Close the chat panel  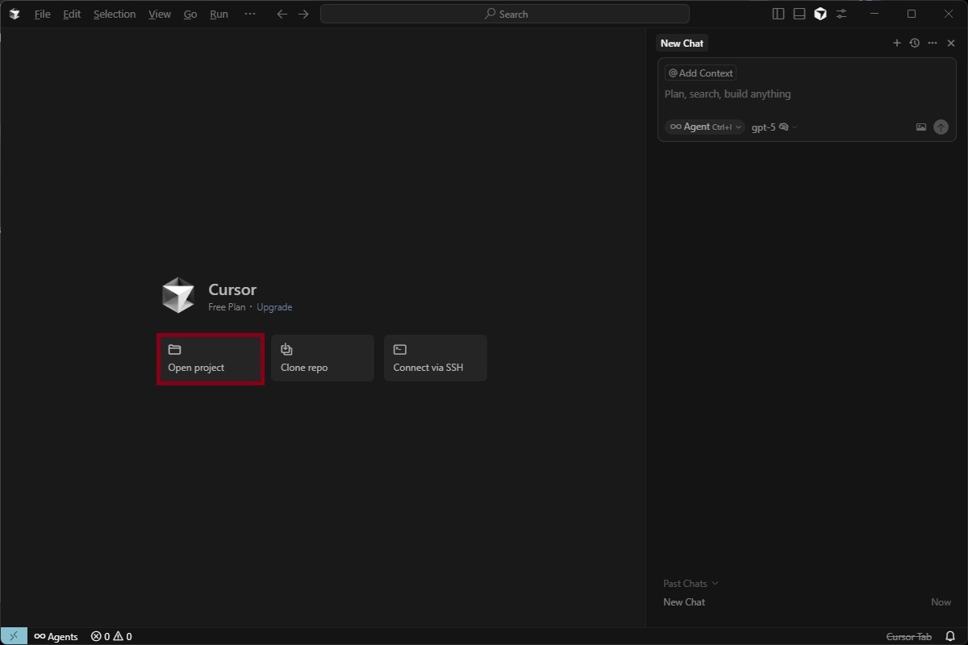click(x=951, y=44)
